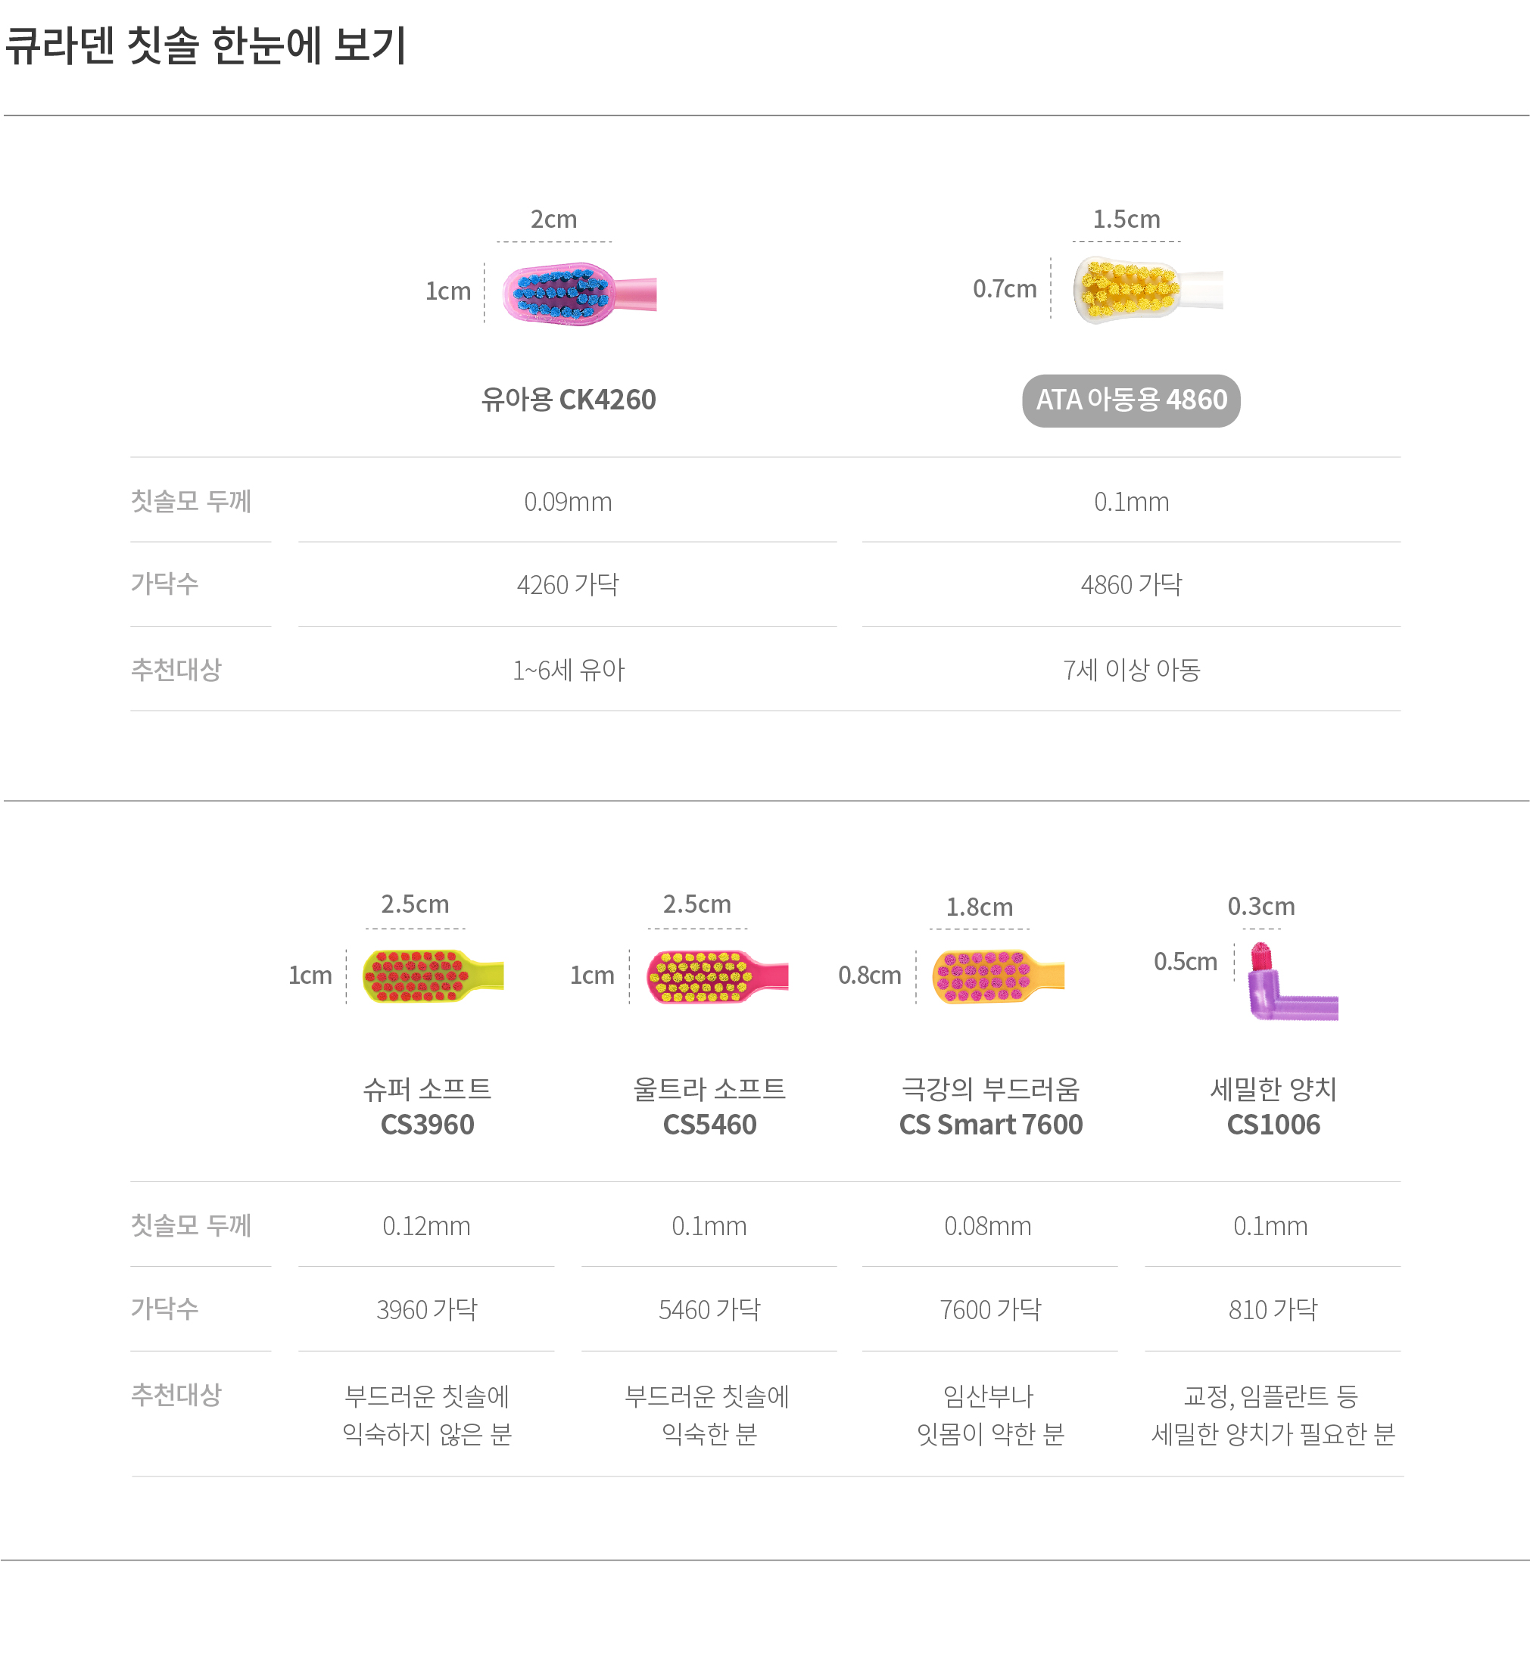Viewport: 1530px width, 1668px height.
Task: Click the 교정, 임플란트 등 recommendation text
Action: point(1272,1396)
